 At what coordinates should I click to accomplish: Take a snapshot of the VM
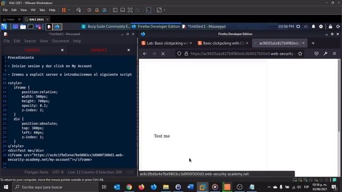[x=89, y=10]
